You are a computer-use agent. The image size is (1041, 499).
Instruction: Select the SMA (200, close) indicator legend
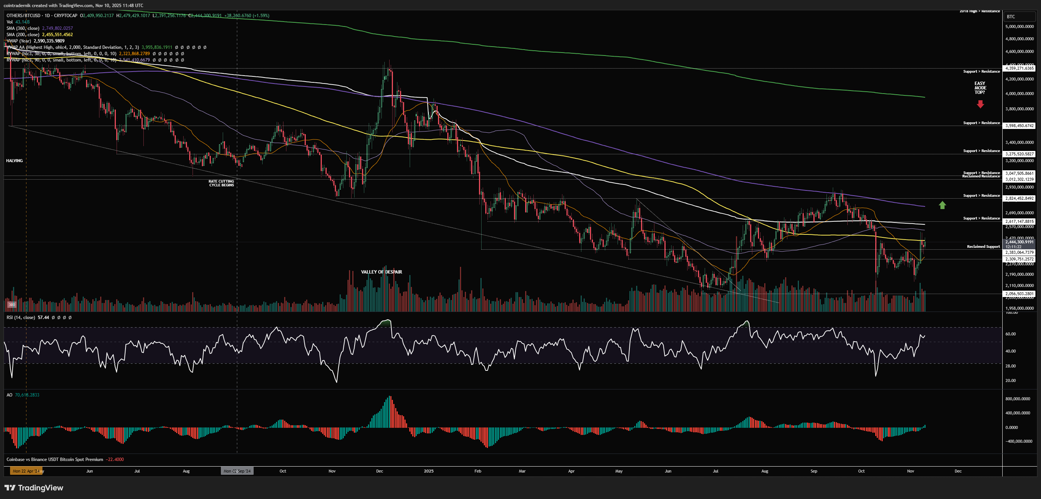[23, 34]
